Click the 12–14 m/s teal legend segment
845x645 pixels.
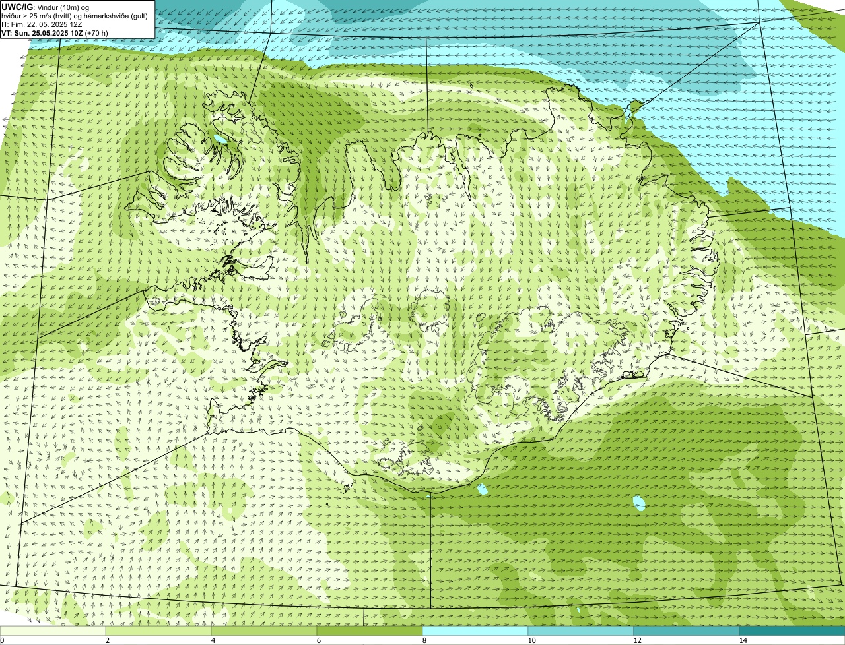click(x=687, y=631)
